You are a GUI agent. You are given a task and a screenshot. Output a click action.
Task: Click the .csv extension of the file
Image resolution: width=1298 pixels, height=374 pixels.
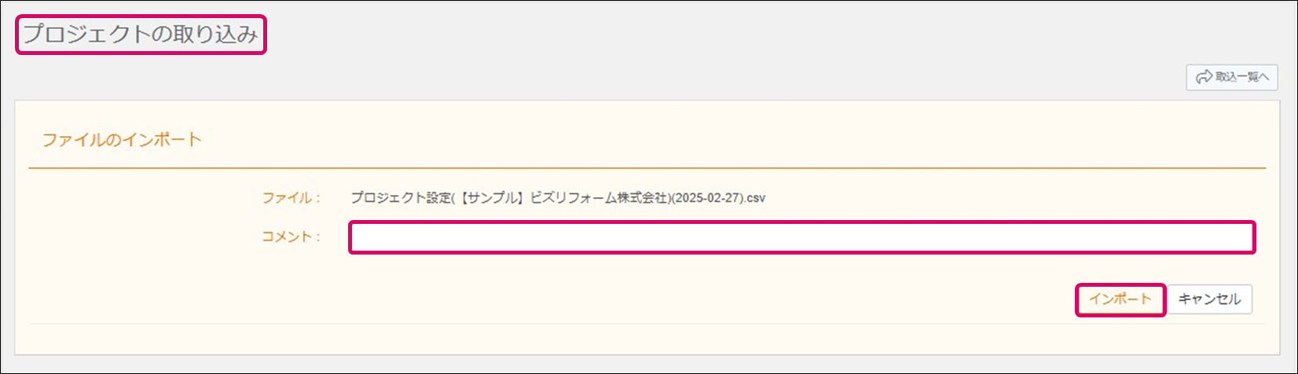pyautogui.click(x=755, y=198)
